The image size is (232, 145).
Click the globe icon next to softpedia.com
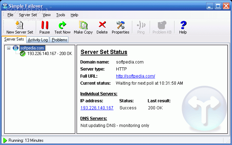pos(16,48)
